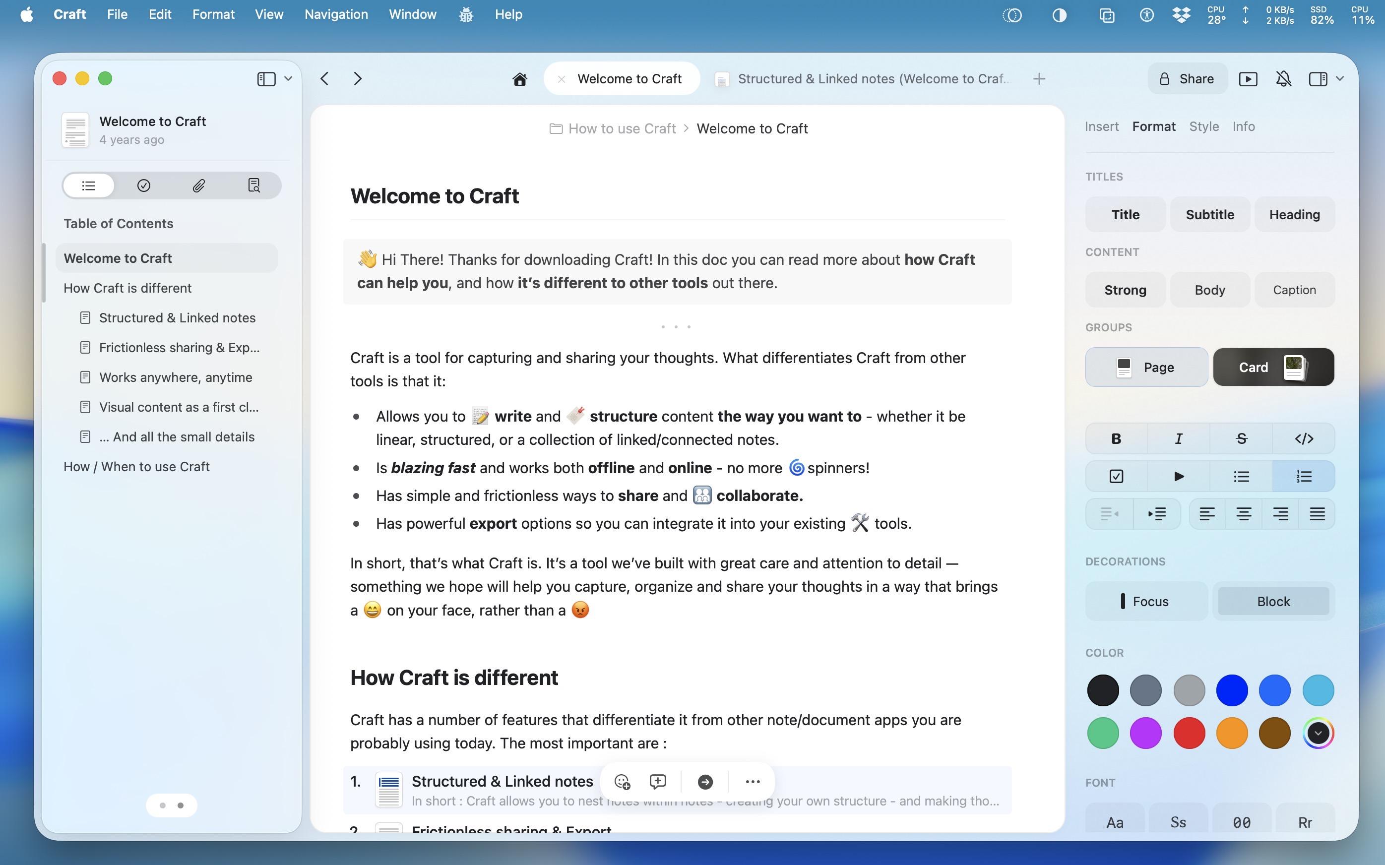Switch to the Info tab

(1243, 126)
